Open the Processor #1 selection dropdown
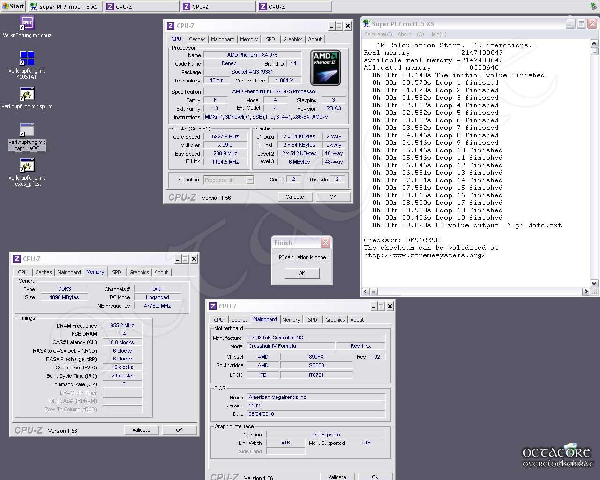This screenshot has height=480, width=600. (250, 180)
